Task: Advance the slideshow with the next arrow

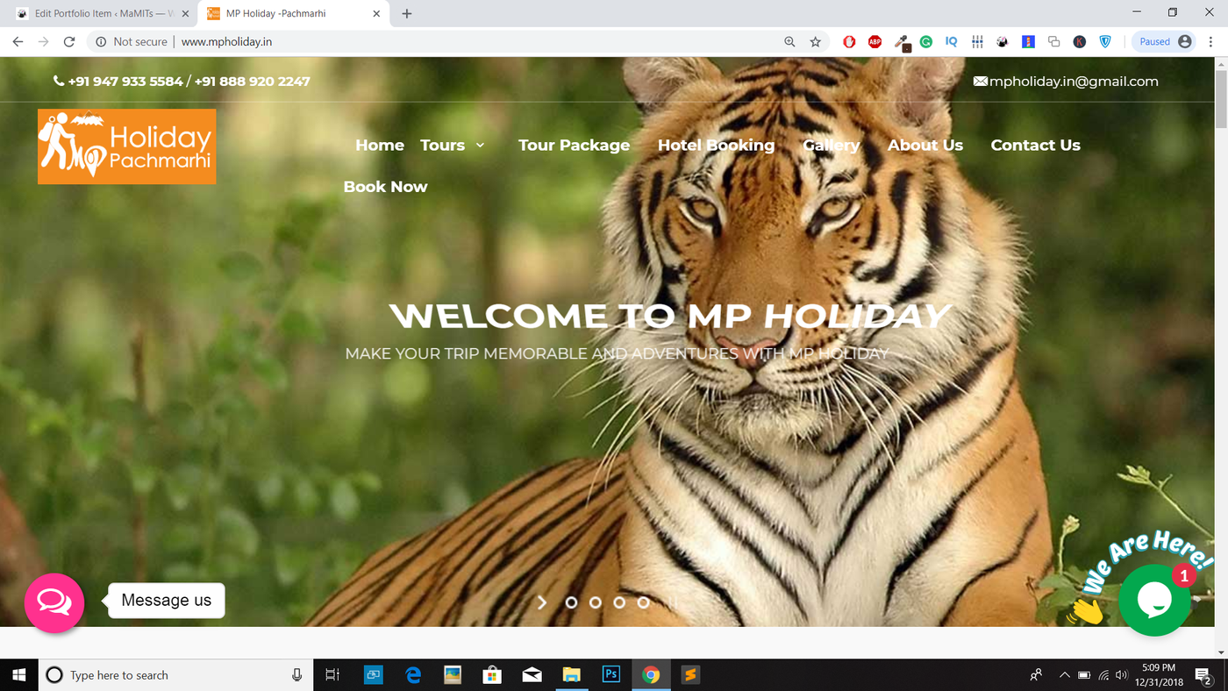Action: (x=542, y=602)
